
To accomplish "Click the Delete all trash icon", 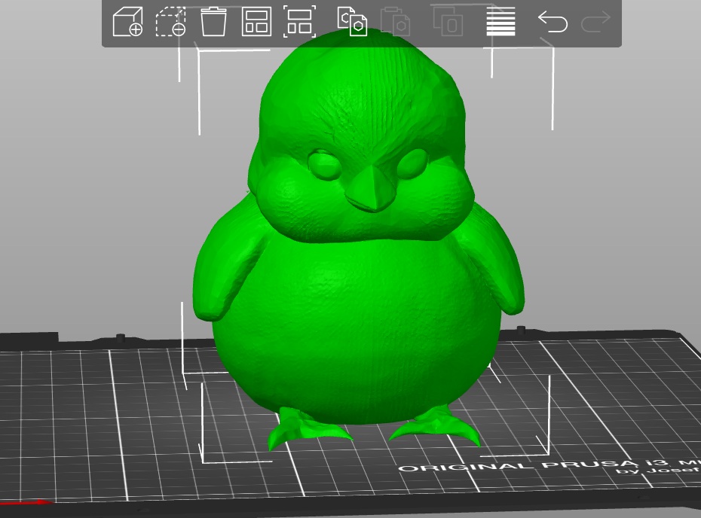I will point(214,21).
